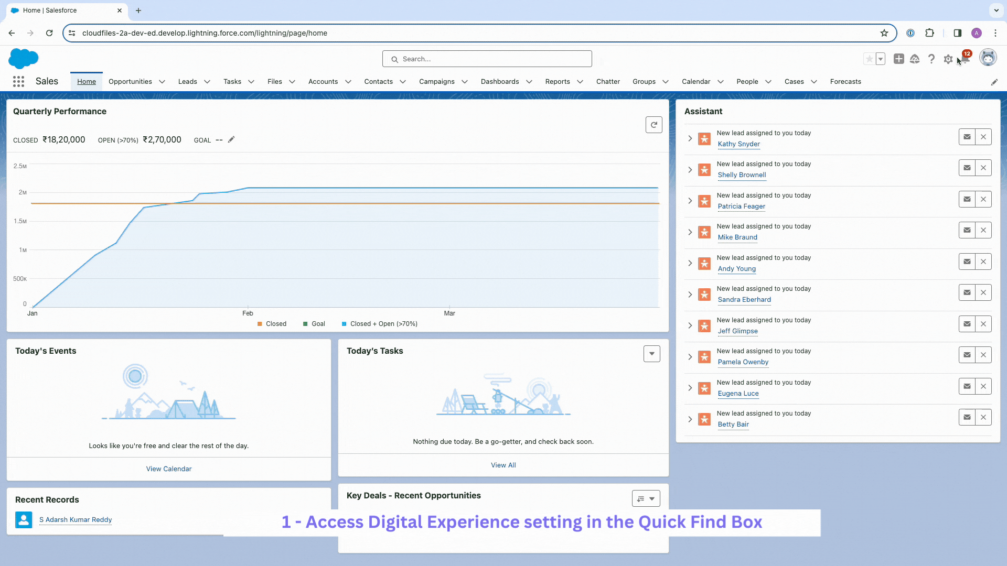Open the Chrome profile avatar

tap(976, 33)
